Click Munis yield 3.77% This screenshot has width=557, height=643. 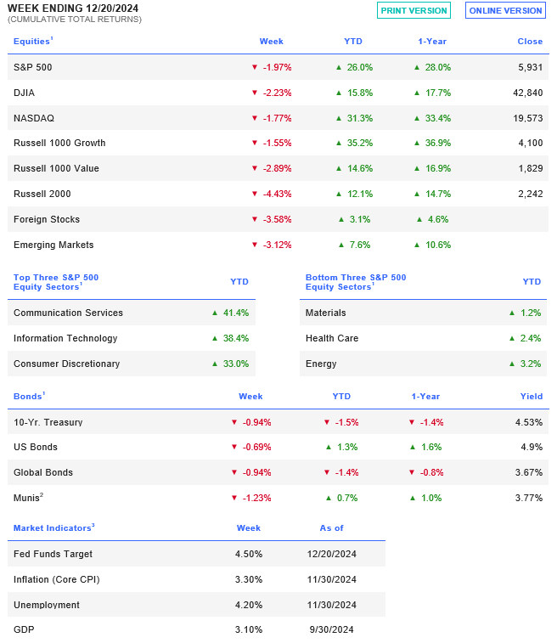click(529, 498)
